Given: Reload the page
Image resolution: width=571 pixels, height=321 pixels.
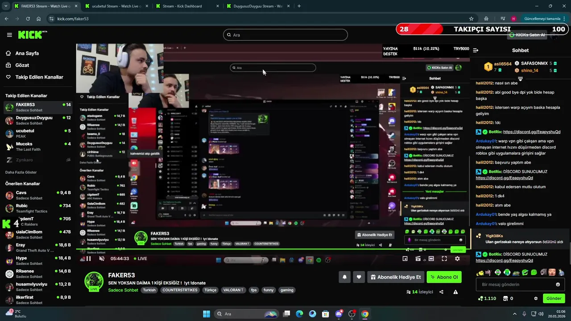Looking at the screenshot, I should click(x=28, y=19).
